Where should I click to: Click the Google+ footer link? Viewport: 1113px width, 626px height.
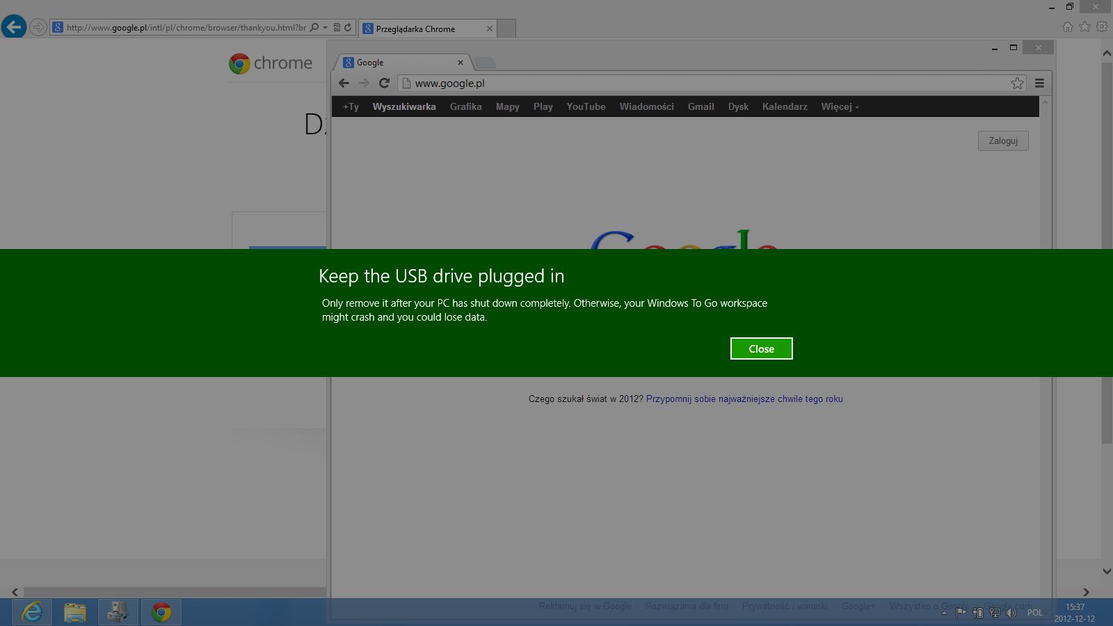858,606
